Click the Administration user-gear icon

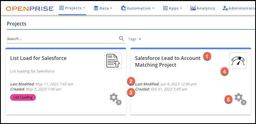(225, 8)
